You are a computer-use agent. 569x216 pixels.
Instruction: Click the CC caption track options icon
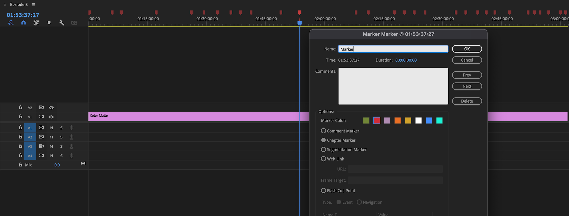[x=74, y=23]
